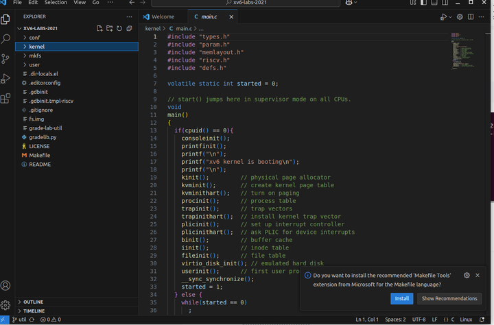Open the Extensions view
The image size is (494, 325).
point(6,98)
